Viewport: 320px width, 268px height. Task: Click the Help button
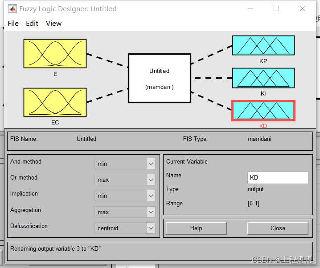pos(196,228)
